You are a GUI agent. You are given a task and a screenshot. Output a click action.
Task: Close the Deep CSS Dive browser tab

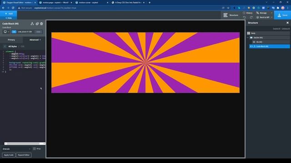(x=144, y=3)
